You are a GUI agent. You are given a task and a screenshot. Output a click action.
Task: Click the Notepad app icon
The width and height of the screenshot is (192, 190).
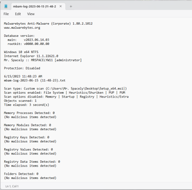pos(6,6)
